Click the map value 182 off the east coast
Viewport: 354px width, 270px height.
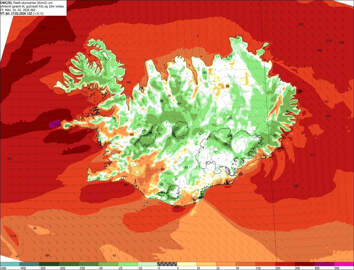(326, 102)
